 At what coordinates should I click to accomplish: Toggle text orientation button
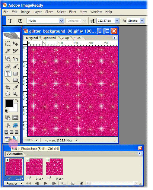tap(20, 21)
